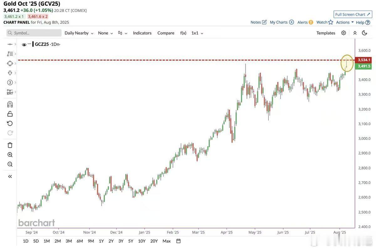The height and width of the screenshot is (250, 376).
Task: Click the Symbol search field
Action: [x=34, y=33]
